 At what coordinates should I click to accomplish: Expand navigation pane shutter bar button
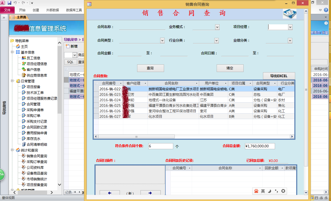pos(4,18)
